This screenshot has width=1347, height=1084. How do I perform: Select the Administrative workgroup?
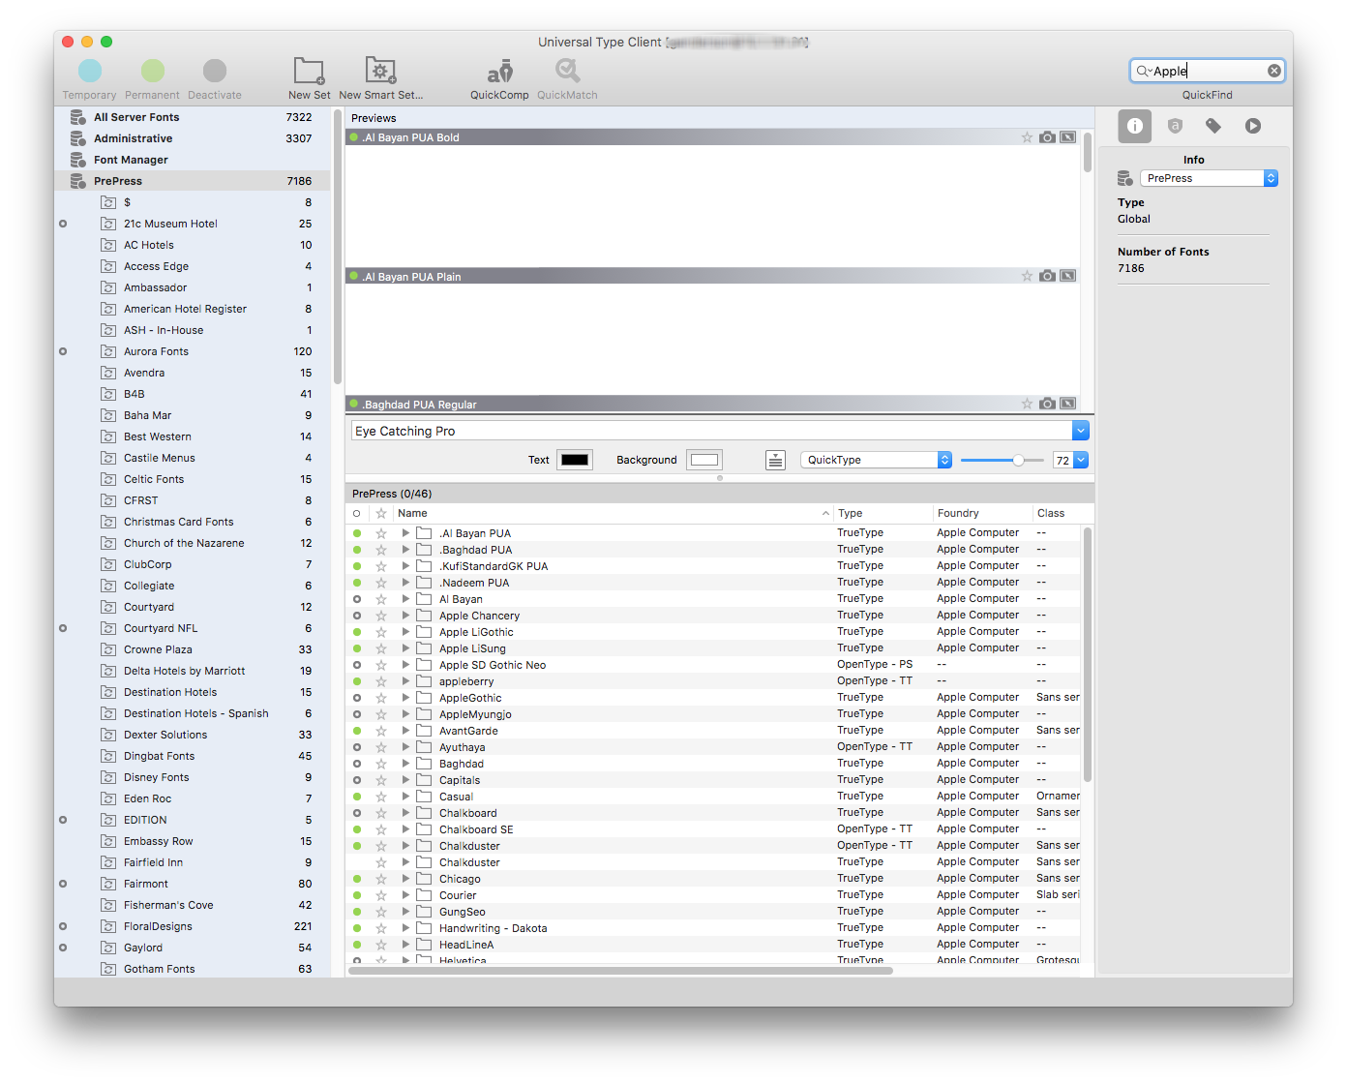pyautogui.click(x=193, y=138)
